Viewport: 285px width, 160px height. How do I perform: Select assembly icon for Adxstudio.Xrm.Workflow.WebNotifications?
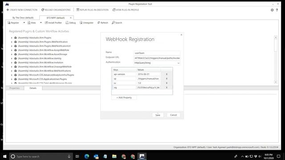pos(16,71)
